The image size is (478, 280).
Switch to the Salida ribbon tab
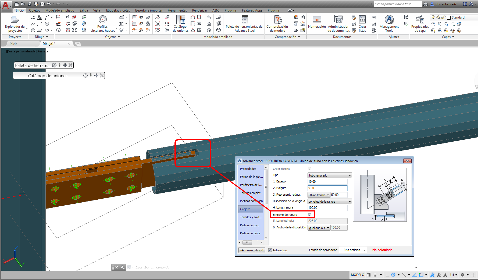(84, 10)
